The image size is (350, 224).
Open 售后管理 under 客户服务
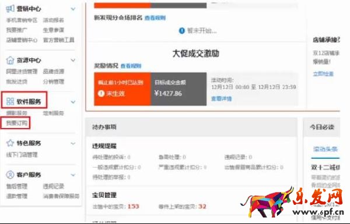point(17,186)
